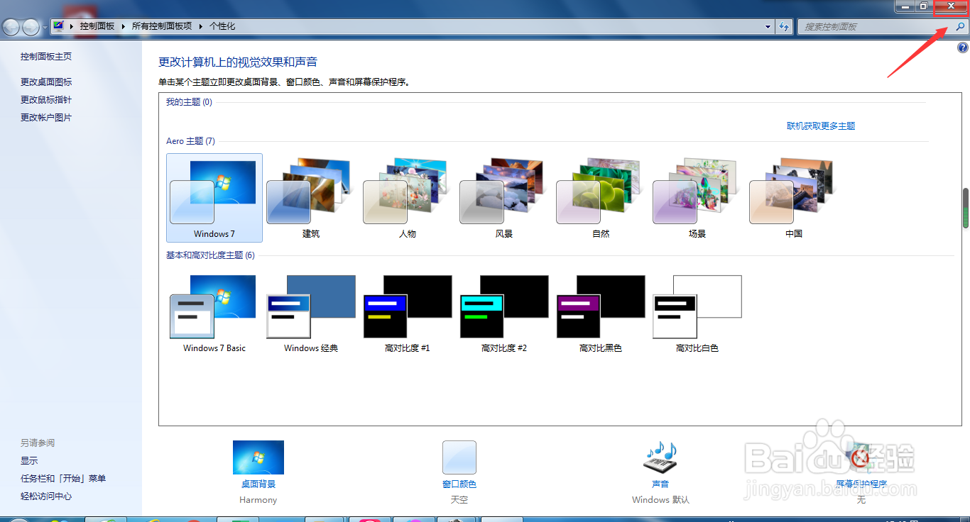970x522 pixels.
Task: Open the 窗口颜色 swatch icon
Action: pos(459,457)
